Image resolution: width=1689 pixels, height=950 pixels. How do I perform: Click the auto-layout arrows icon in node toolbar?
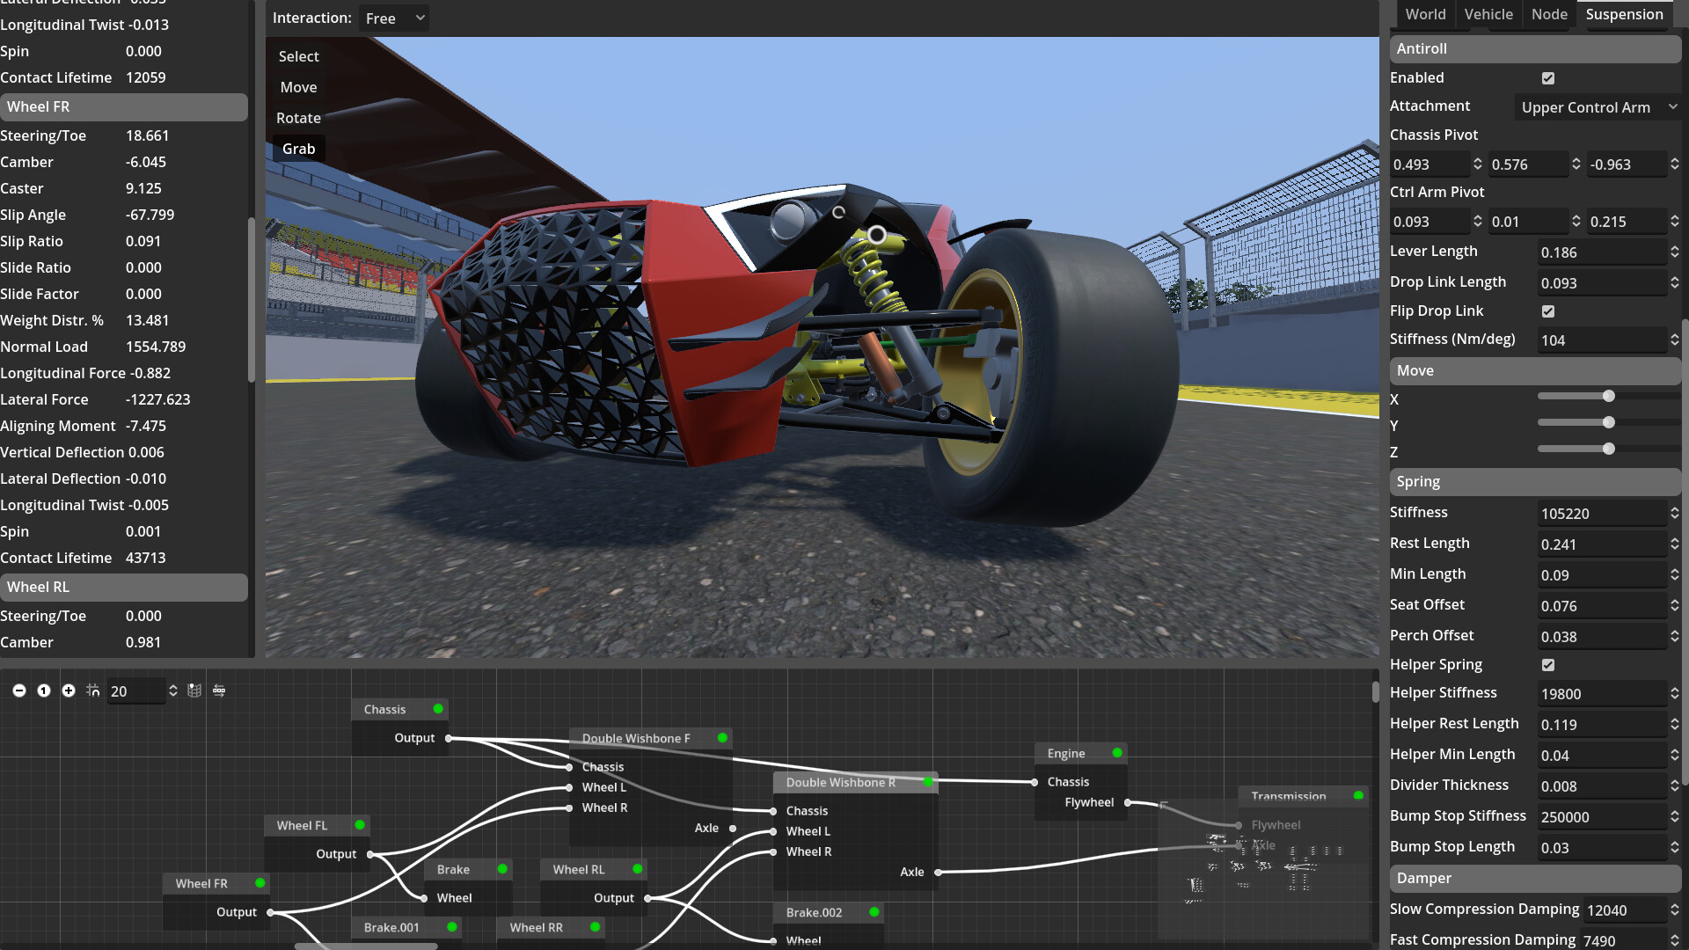point(218,691)
